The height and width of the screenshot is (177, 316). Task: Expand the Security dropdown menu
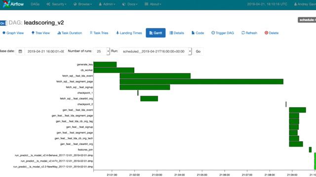coord(56,4)
